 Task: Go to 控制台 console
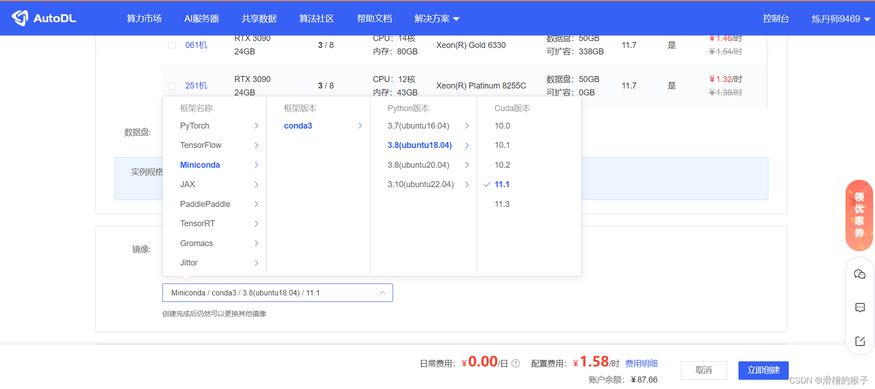click(x=776, y=18)
